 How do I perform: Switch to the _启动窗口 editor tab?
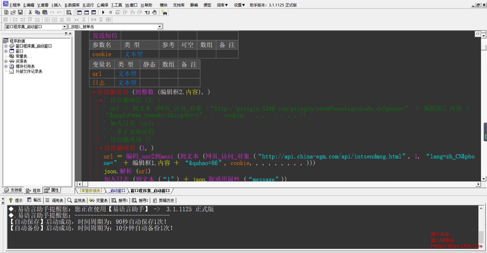pyautogui.click(x=117, y=191)
